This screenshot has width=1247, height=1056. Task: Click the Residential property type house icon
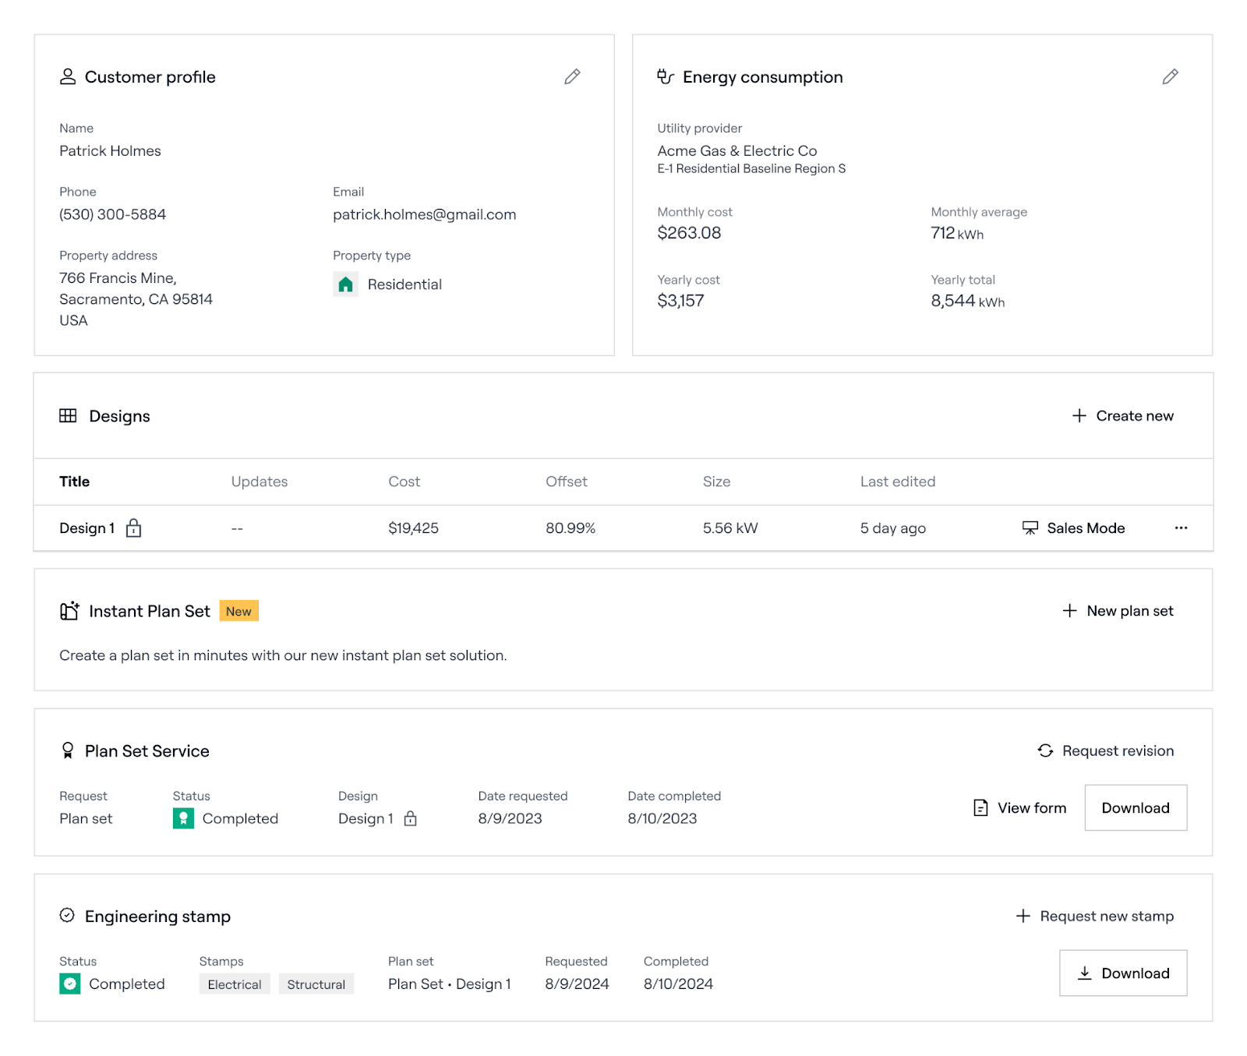click(345, 284)
